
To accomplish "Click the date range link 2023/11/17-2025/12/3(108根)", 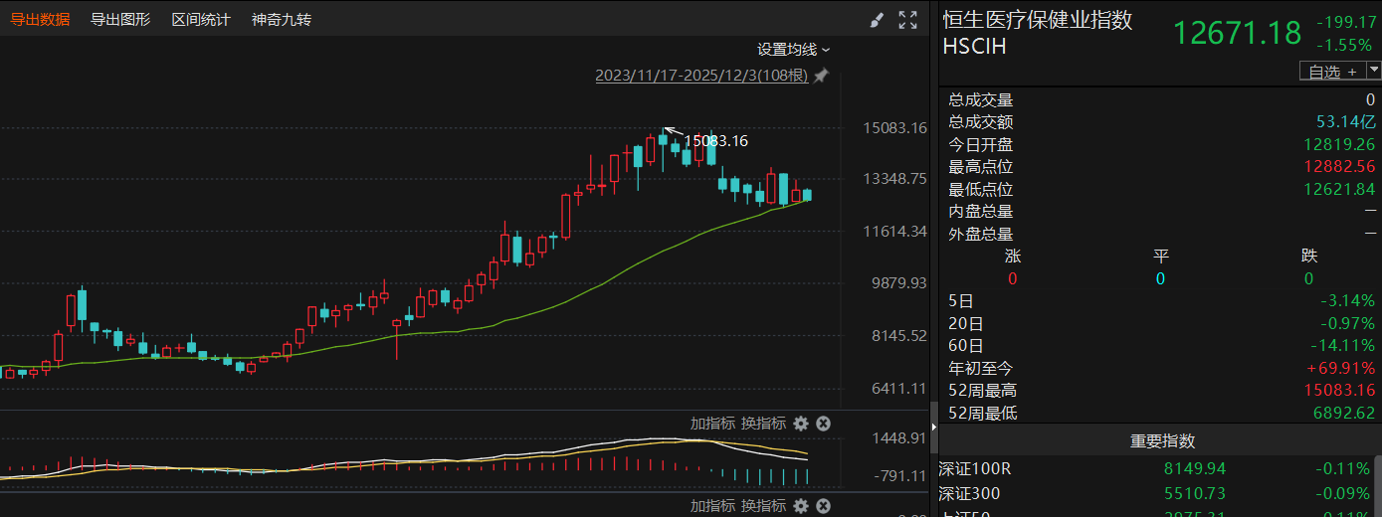I will 702,76.
